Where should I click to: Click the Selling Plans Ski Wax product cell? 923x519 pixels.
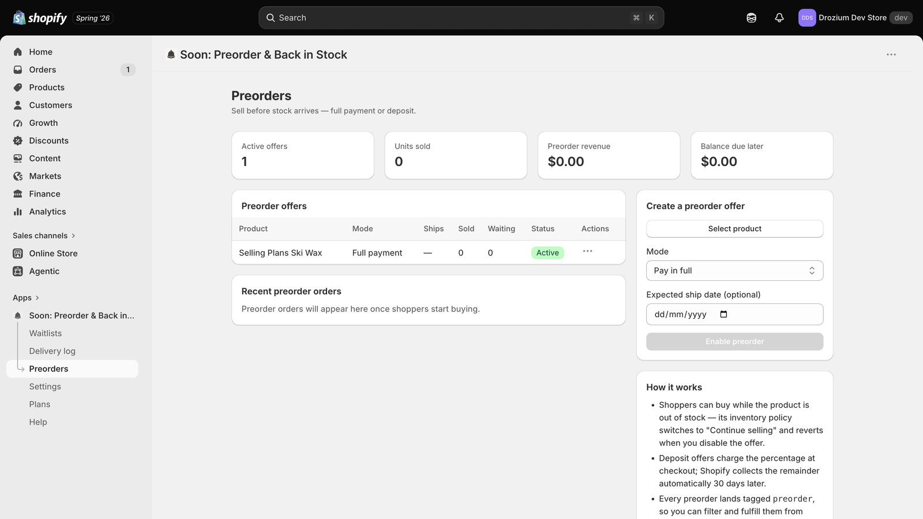click(x=280, y=253)
